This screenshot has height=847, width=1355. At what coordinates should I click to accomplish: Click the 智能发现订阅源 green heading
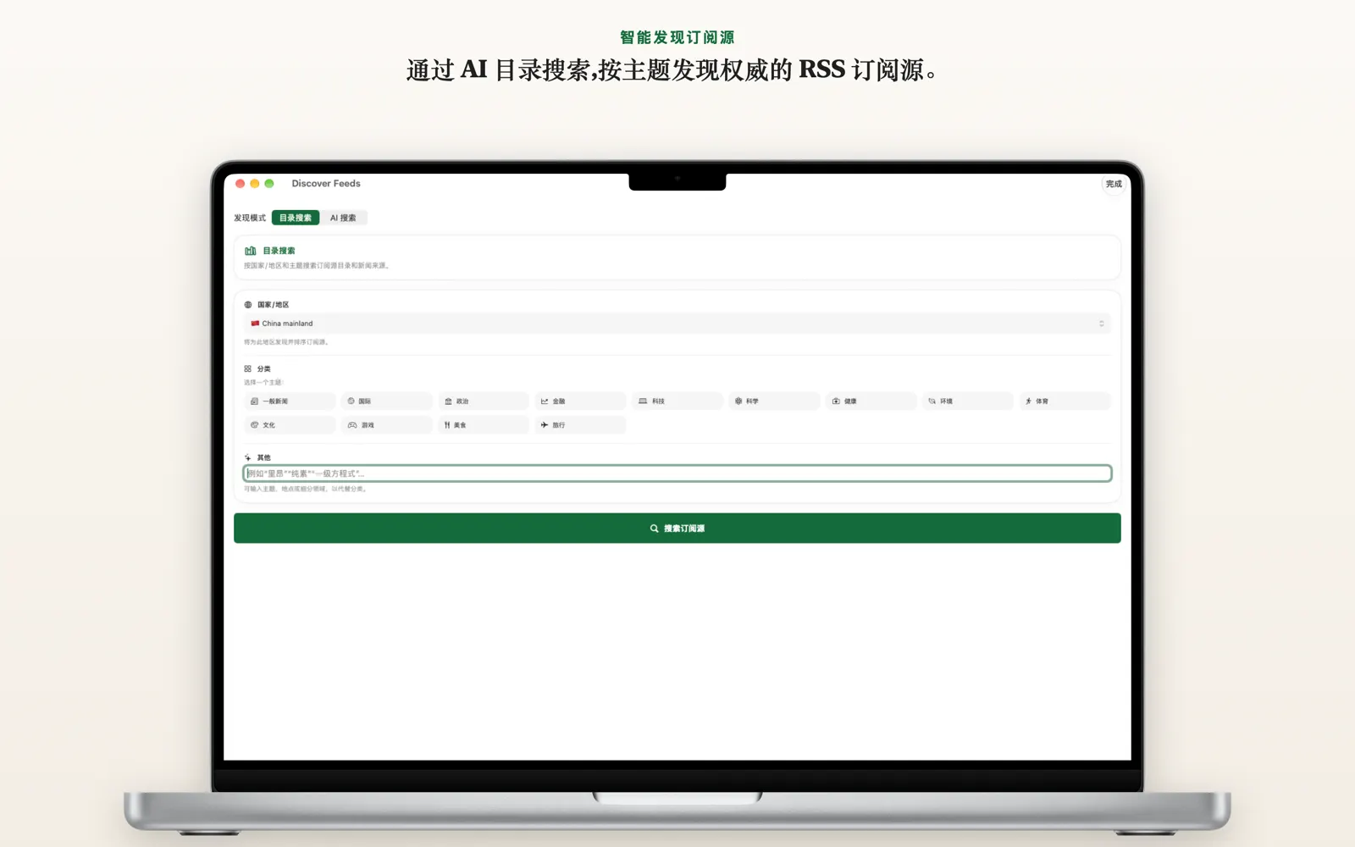pyautogui.click(x=677, y=37)
